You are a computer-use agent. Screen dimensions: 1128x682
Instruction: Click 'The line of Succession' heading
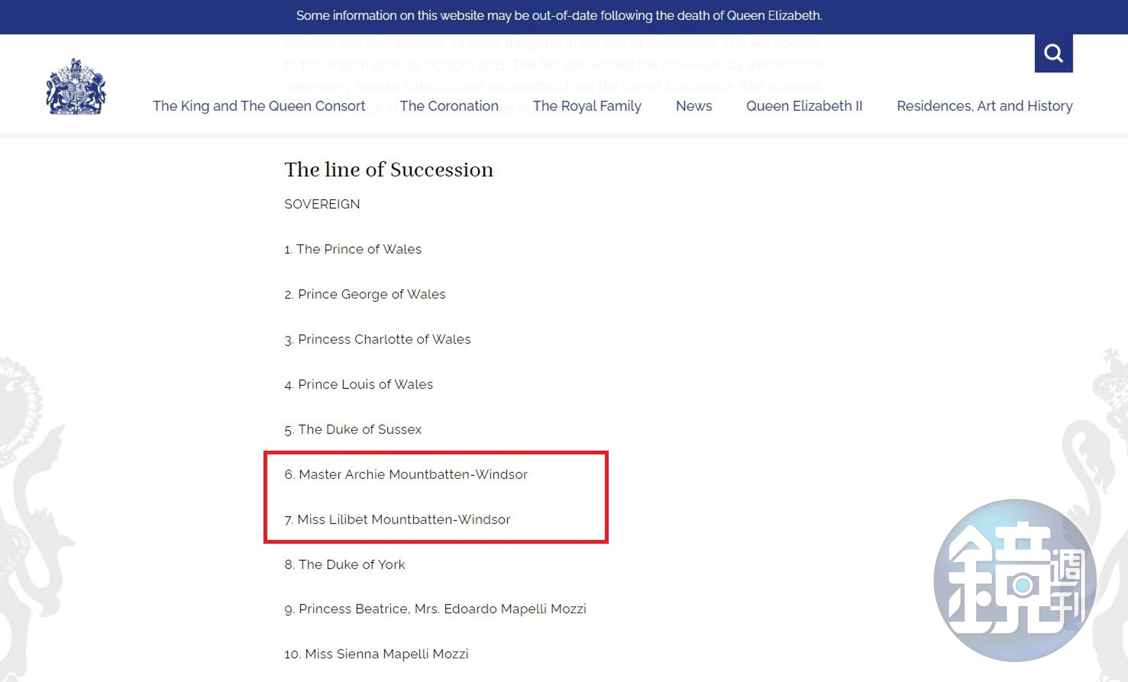[389, 170]
